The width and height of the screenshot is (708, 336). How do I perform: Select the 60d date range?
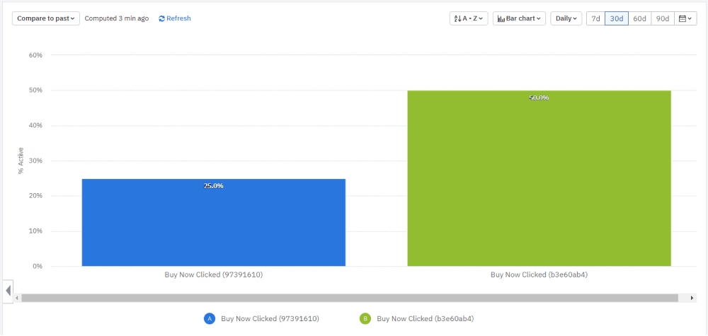coord(640,18)
